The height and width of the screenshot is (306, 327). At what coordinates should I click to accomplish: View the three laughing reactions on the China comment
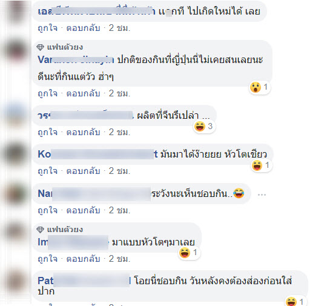tap(203, 126)
